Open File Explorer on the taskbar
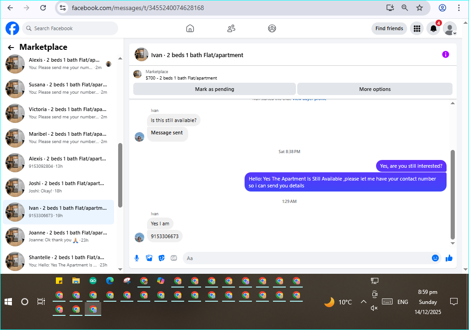The image size is (469, 330). [76, 281]
